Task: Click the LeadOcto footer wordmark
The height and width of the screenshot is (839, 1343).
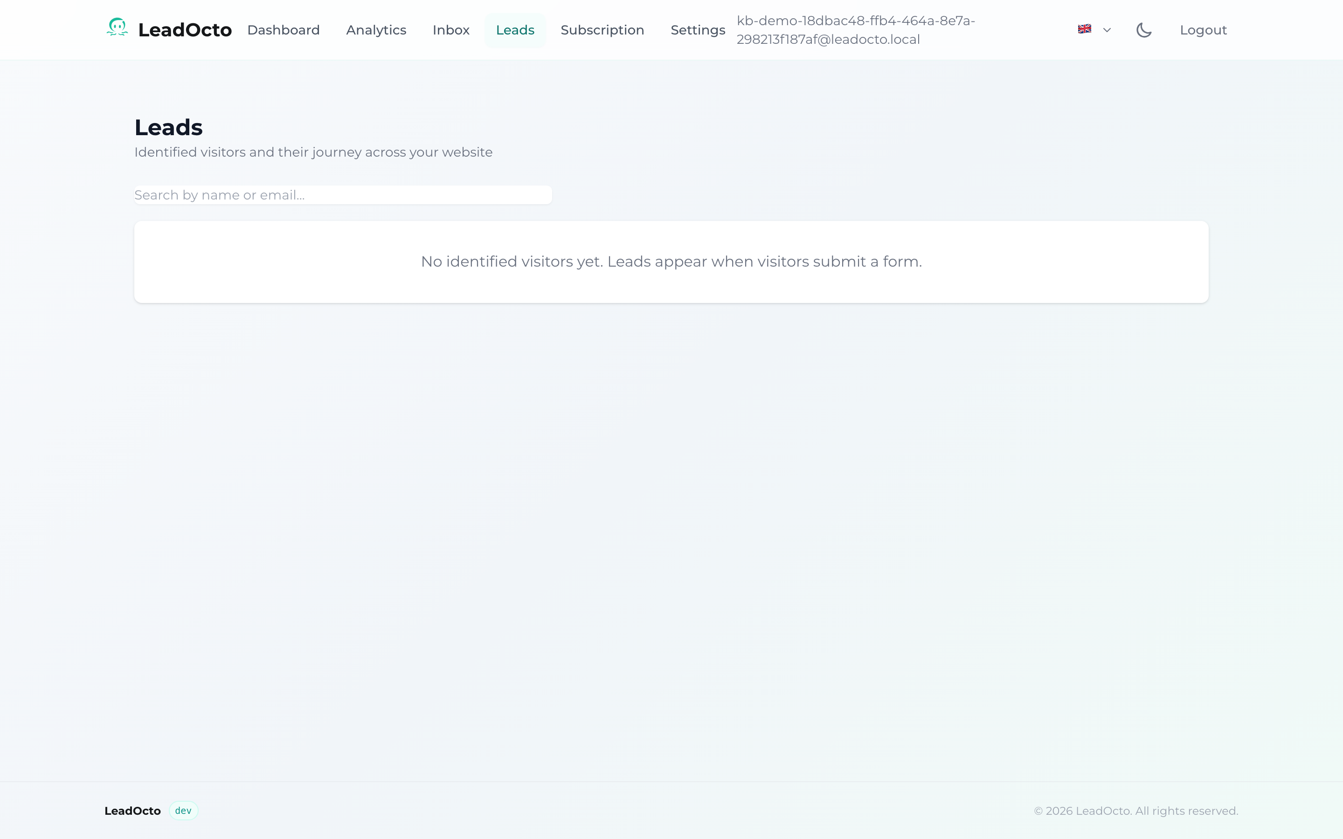Action: click(x=132, y=810)
